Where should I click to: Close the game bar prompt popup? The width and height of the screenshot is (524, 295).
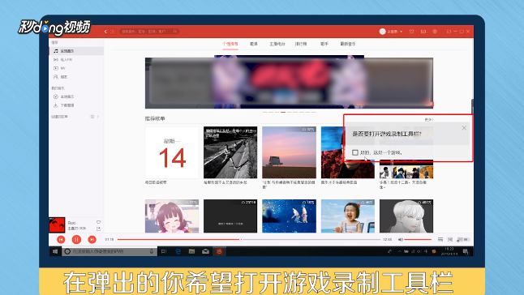coord(464,128)
